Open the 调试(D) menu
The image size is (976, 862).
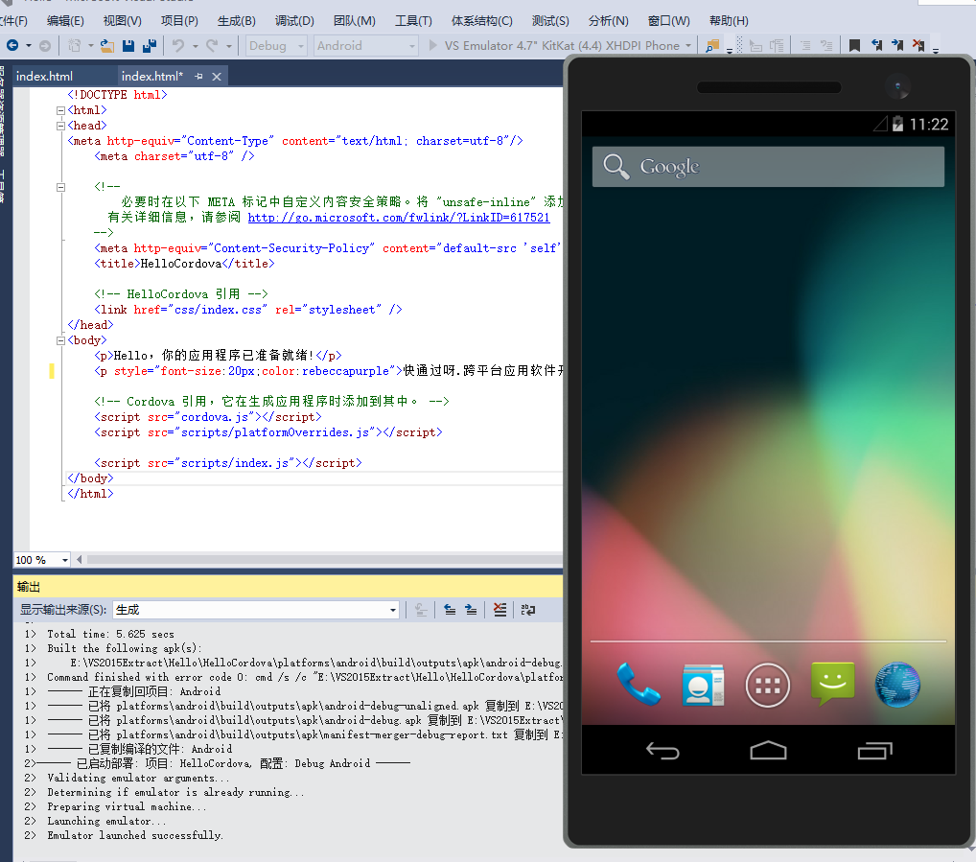(294, 20)
